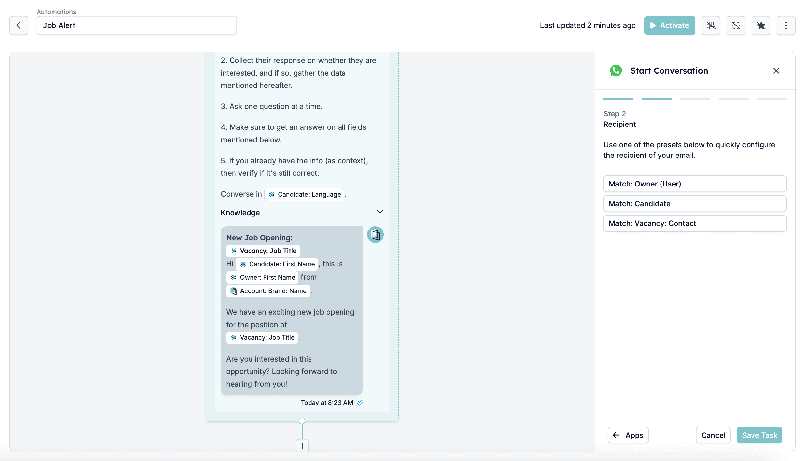805x461 pixels.
Task: Save the task
Action: click(760, 435)
